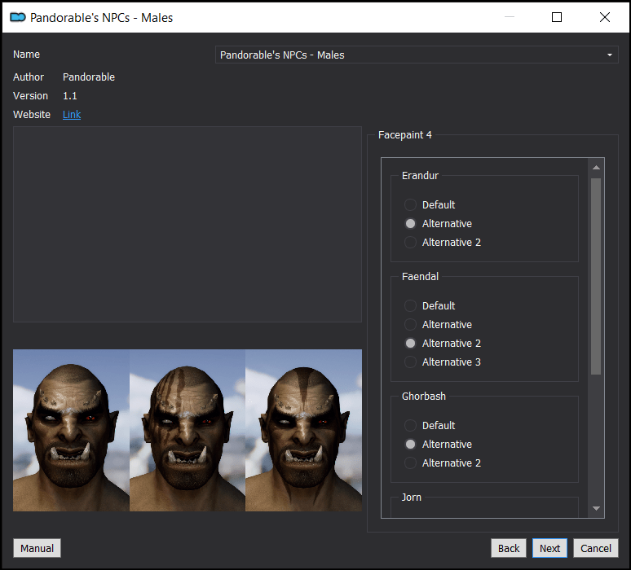Maximize the installer window

[557, 17]
